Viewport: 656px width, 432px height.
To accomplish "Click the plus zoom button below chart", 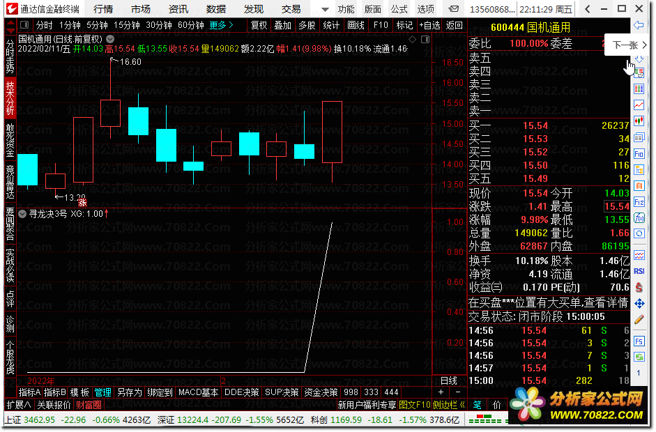I will pos(441,392).
